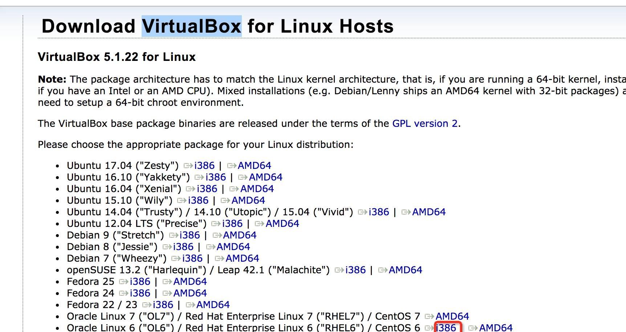Download Debian 9 Stretch AMD64 package
Screen dimensions: 626x332
pos(240,235)
